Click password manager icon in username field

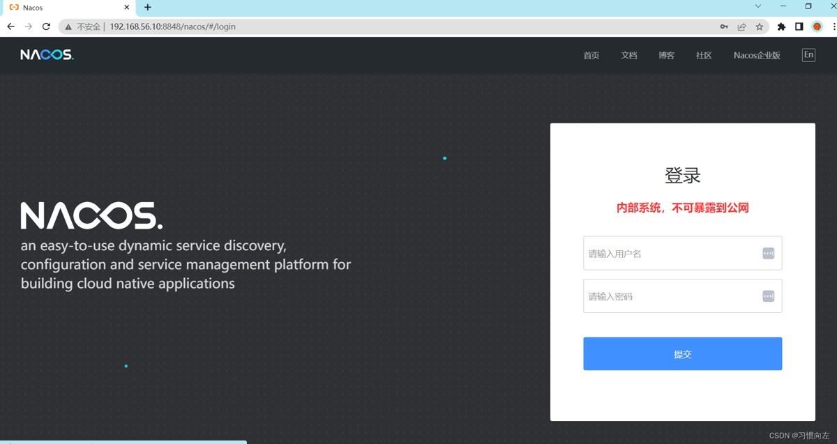pyautogui.click(x=768, y=254)
